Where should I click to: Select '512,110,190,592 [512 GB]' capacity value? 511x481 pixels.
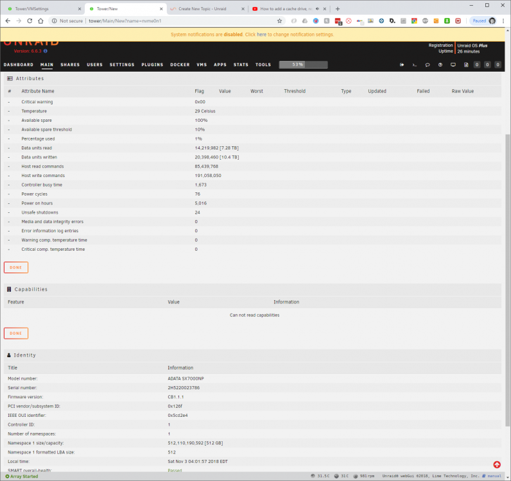[x=195, y=443]
